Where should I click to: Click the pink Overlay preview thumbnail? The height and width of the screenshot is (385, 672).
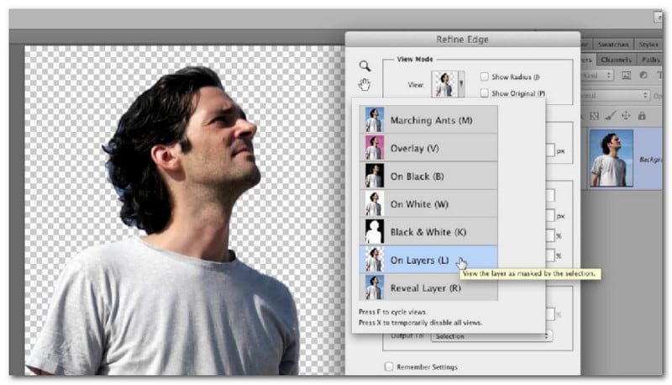pos(374,147)
